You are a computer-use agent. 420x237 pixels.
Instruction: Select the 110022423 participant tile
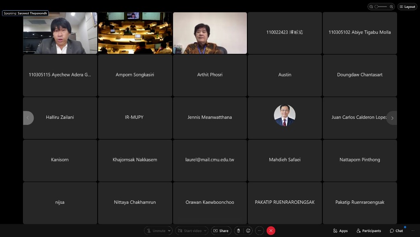click(x=285, y=33)
